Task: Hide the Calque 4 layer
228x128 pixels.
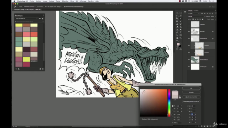Action: [x=189, y=46]
